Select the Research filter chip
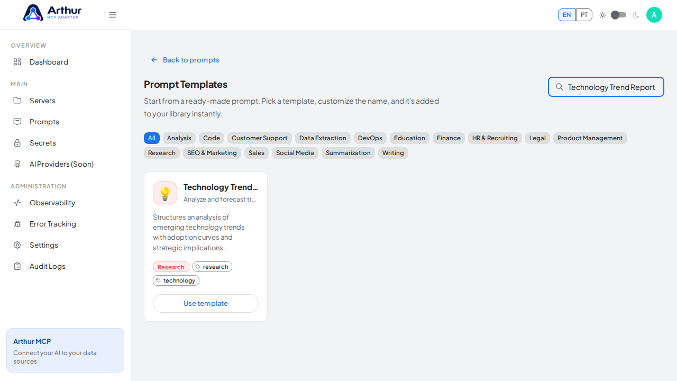The height and width of the screenshot is (381, 677). click(x=162, y=153)
